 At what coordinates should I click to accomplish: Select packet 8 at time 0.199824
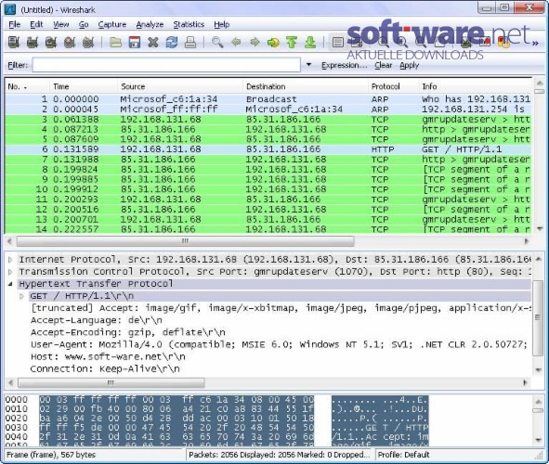(268, 169)
